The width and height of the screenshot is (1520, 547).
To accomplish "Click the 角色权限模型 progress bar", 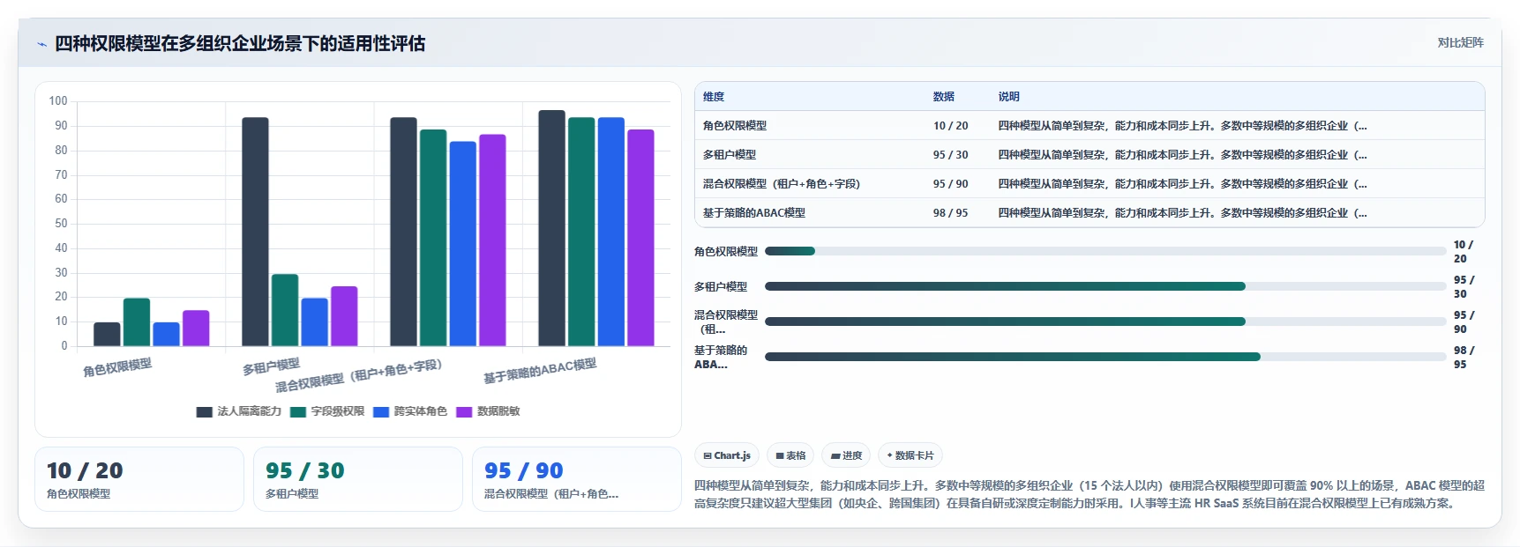I will 1105,251.
